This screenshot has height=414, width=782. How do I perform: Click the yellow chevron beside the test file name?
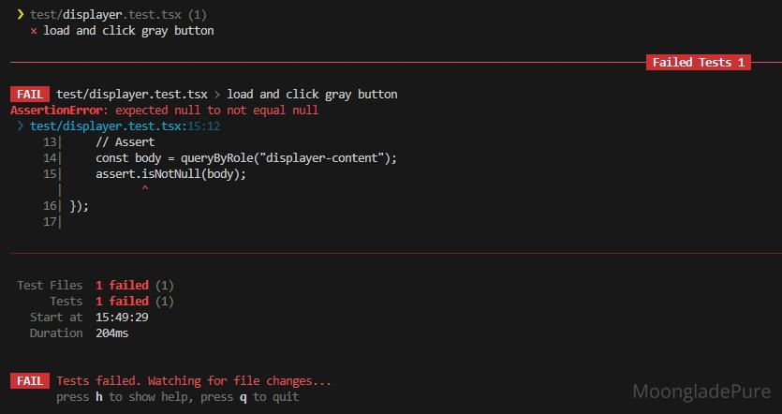20,14
